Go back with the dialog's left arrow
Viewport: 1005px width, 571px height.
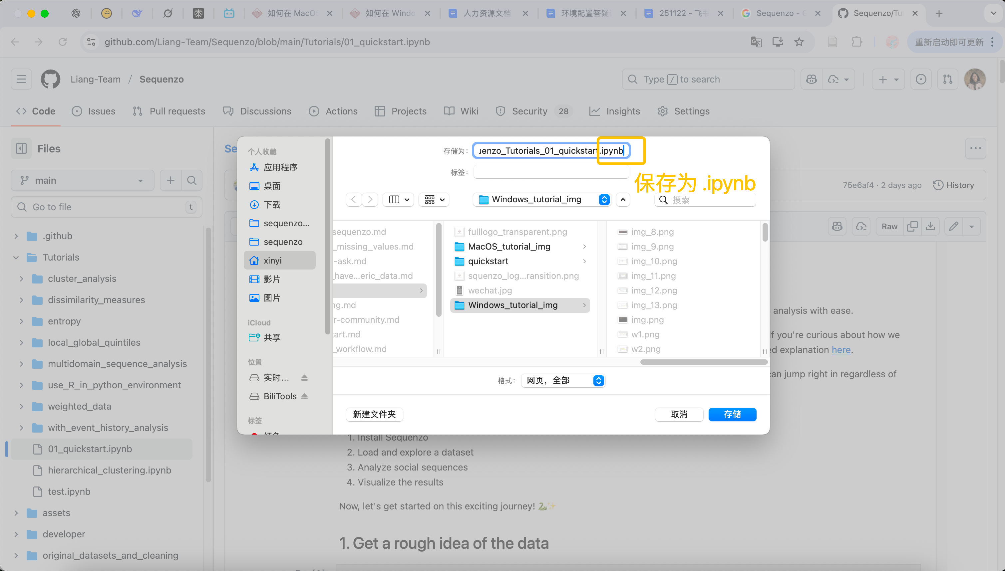(x=354, y=200)
